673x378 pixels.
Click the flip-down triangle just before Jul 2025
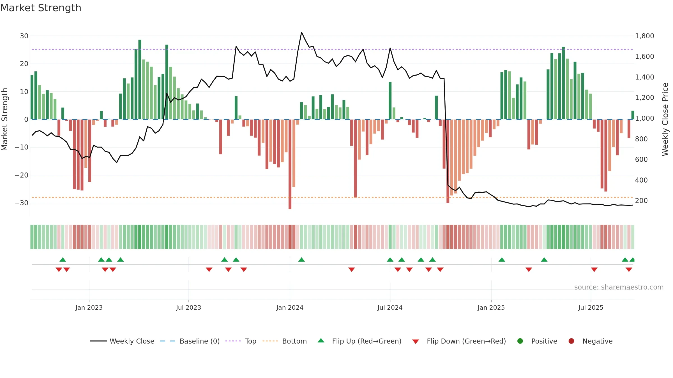pos(594,270)
